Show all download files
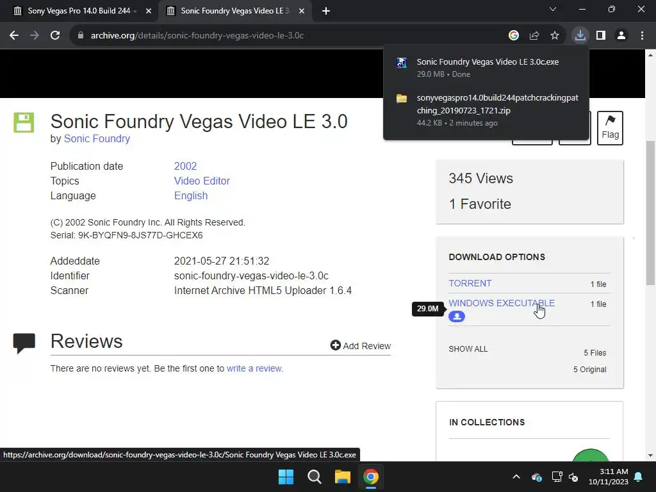The height and width of the screenshot is (492, 656). pyautogui.click(x=468, y=349)
